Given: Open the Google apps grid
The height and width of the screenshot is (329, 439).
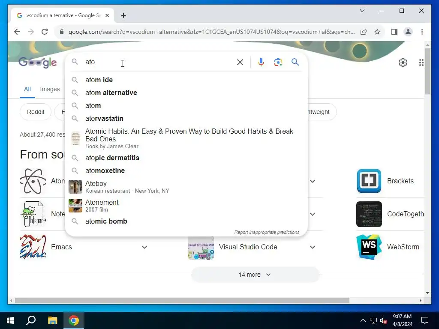Looking at the screenshot, I should pyautogui.click(x=421, y=63).
